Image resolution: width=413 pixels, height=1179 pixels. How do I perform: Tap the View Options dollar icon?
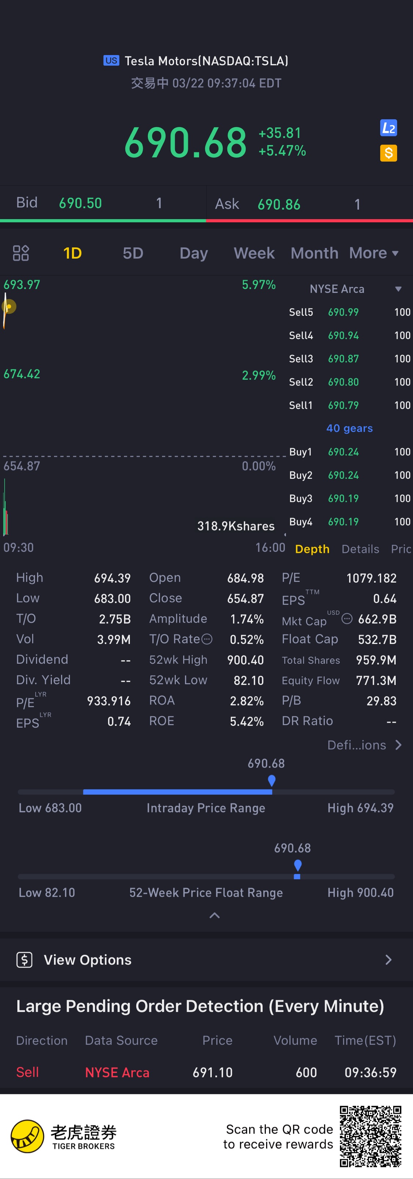pos(24,959)
